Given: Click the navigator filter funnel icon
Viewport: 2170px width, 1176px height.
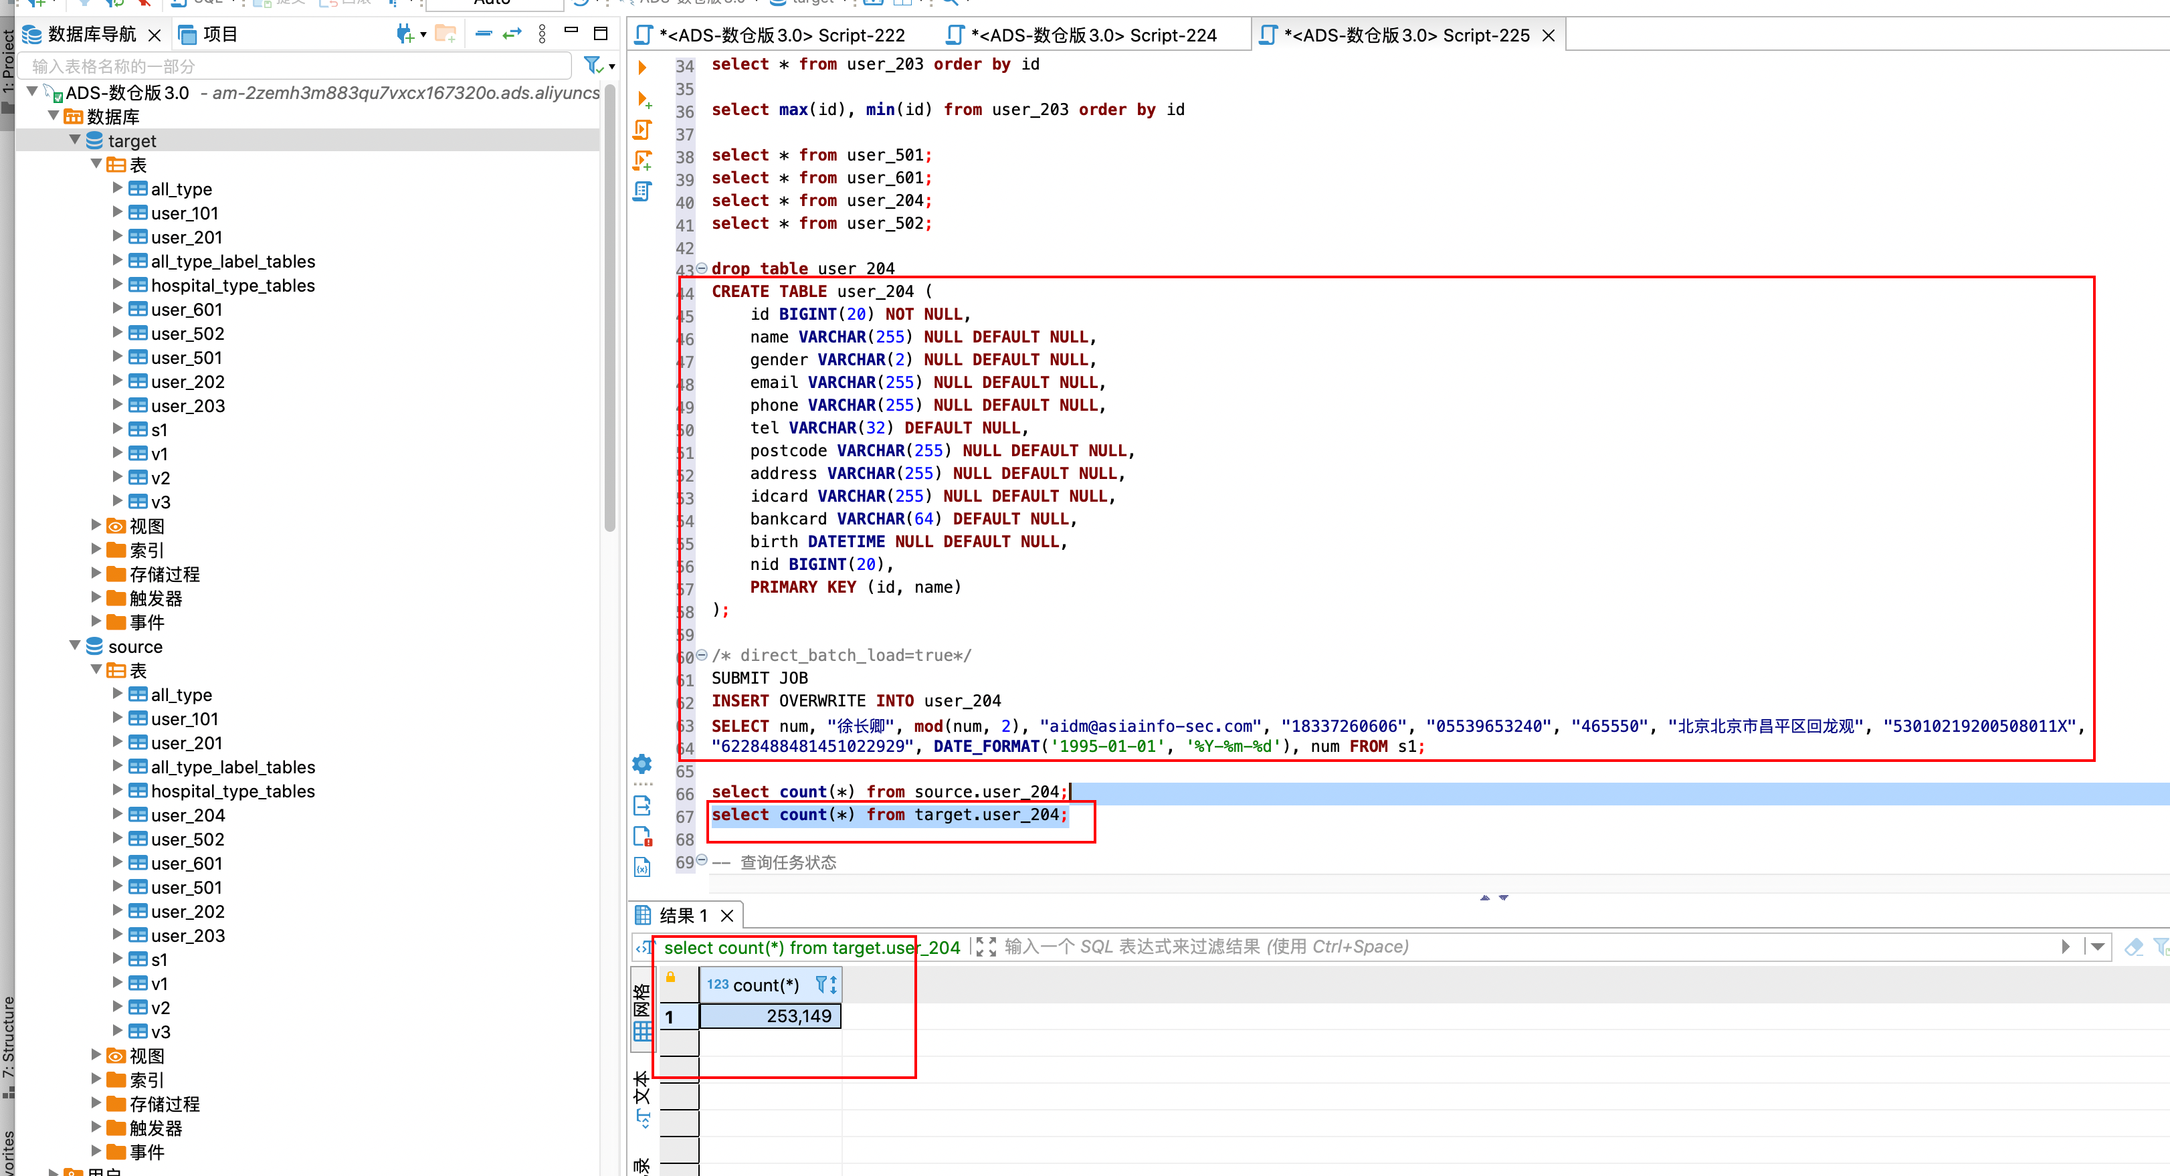Looking at the screenshot, I should click(x=593, y=65).
